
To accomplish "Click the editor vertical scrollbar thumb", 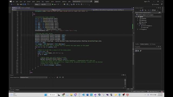I will [x=133, y=53].
